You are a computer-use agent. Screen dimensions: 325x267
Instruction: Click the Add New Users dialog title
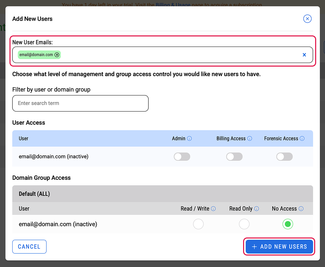tap(32, 19)
